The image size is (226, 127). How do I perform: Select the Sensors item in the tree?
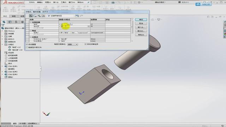click(x=10, y=34)
